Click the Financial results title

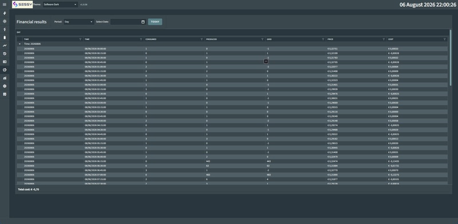(31, 22)
